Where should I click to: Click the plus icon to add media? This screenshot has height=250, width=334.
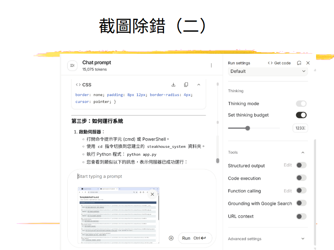point(171,238)
